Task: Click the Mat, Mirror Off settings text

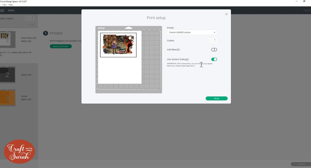Action: click(16, 53)
